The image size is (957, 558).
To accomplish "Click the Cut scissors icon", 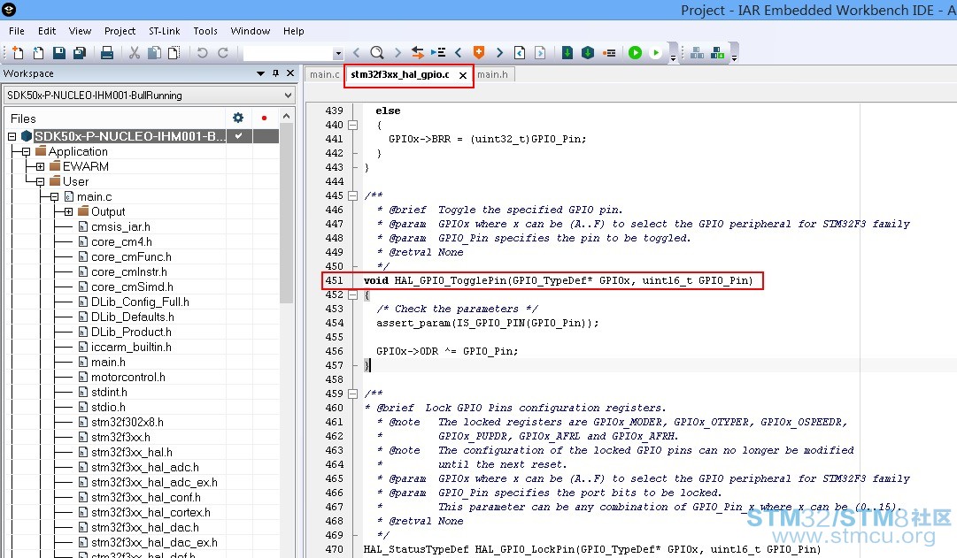I will point(135,53).
